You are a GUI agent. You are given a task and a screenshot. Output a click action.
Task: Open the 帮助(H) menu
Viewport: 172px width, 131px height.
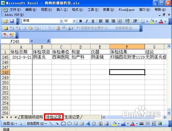coord(160,10)
